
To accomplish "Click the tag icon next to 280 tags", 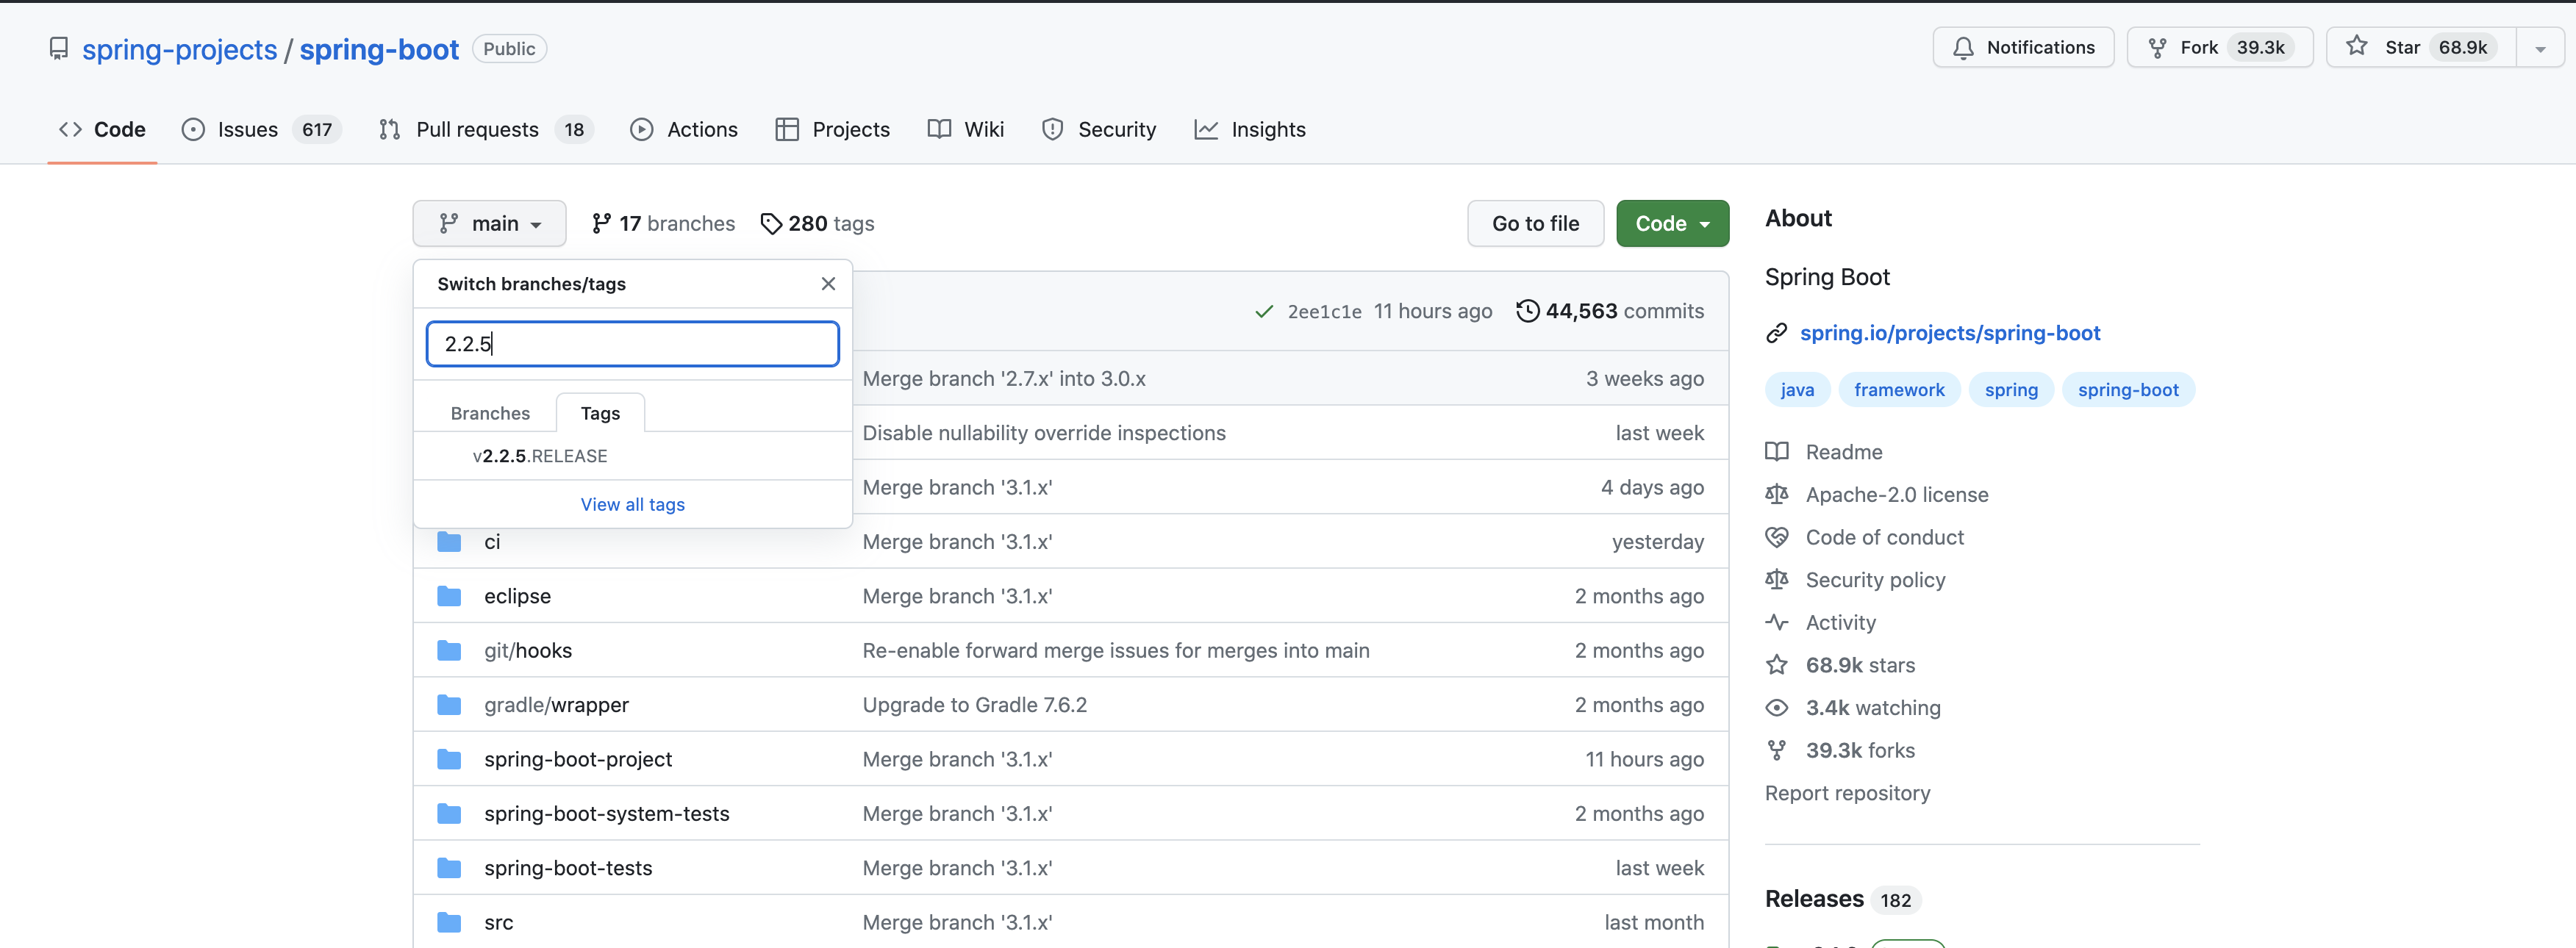I will tap(770, 224).
